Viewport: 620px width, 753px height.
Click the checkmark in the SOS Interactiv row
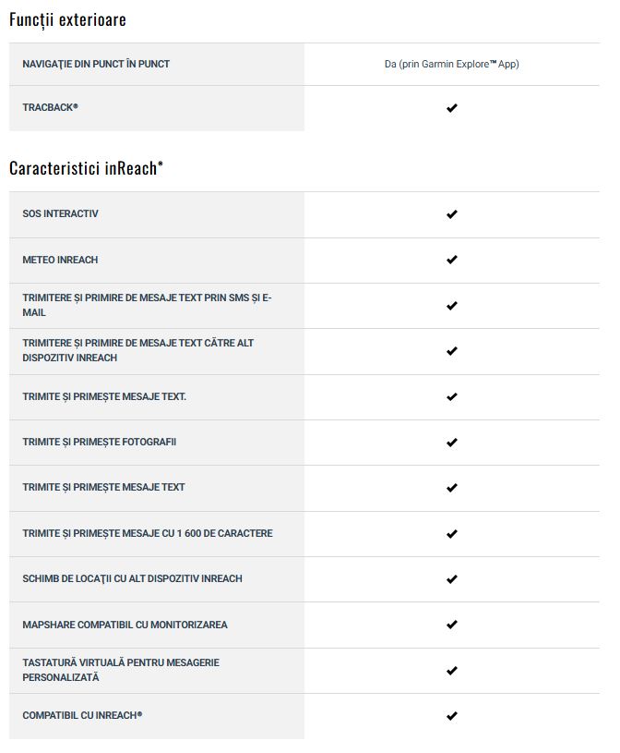451,214
